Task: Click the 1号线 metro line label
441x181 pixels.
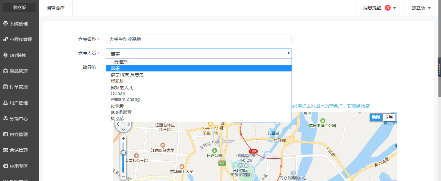Action: [253, 151]
